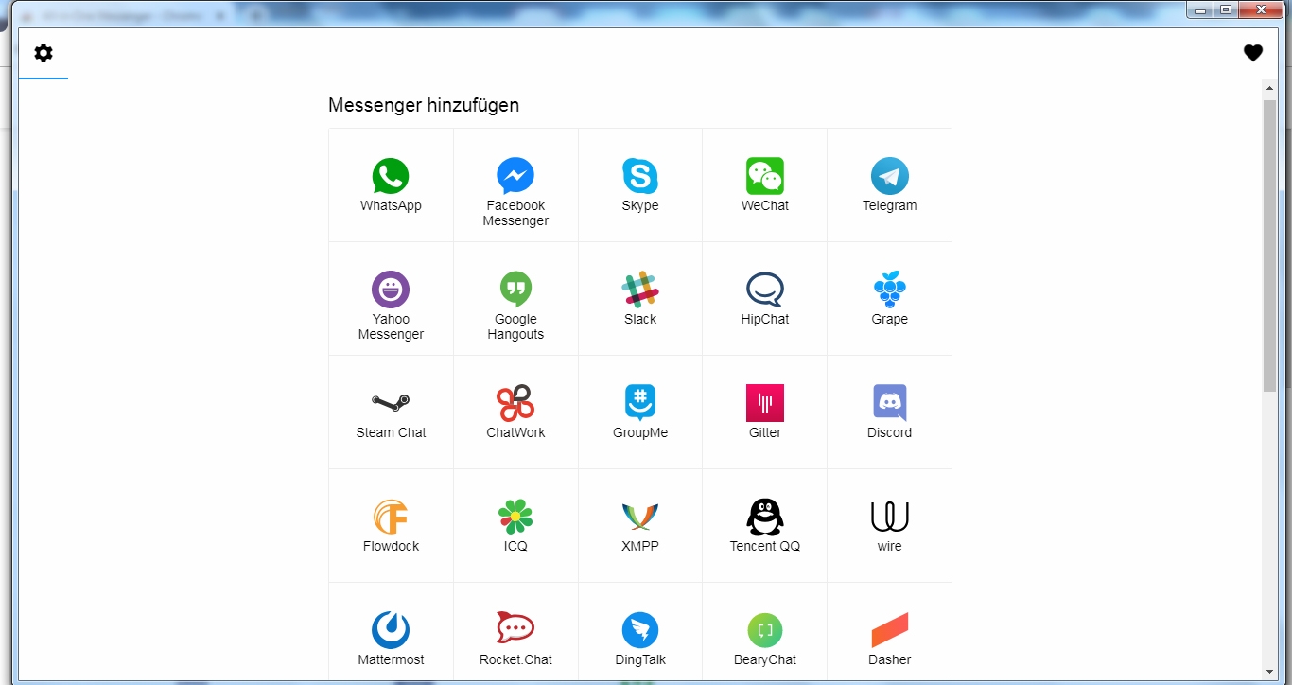Add the Mattermost messenger

point(391,631)
